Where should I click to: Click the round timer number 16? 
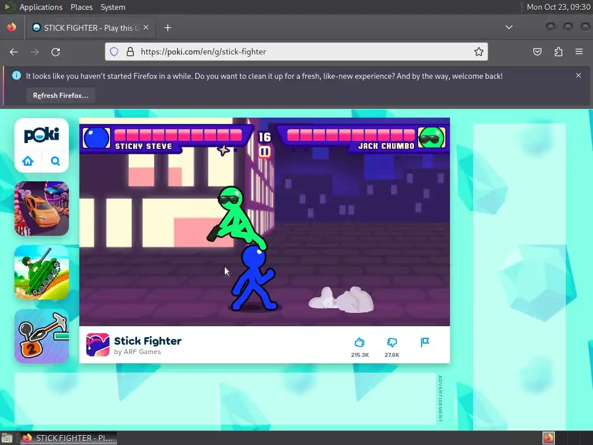(264, 137)
